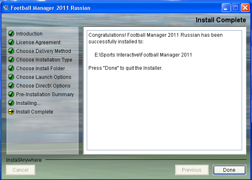
Task: Click the Press "Done" to quit line
Action: (126, 68)
